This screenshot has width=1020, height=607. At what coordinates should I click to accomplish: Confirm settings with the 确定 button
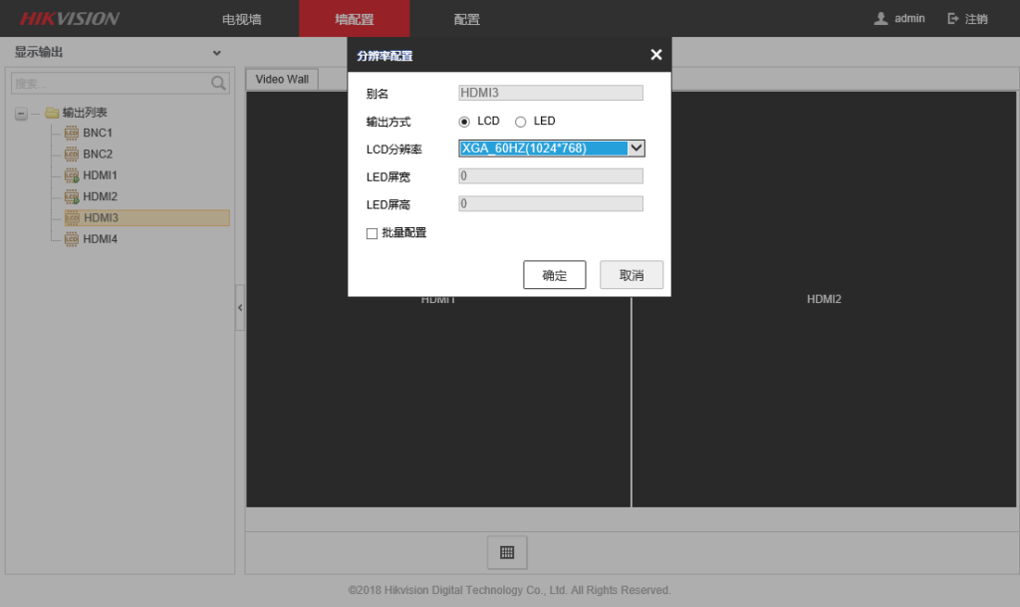554,275
